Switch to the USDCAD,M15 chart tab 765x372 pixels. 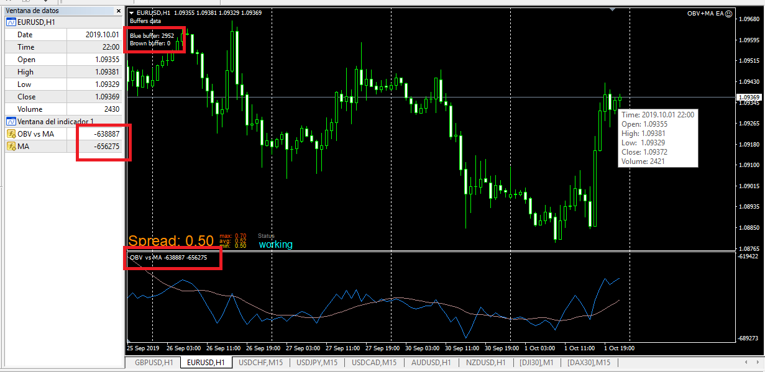click(373, 363)
